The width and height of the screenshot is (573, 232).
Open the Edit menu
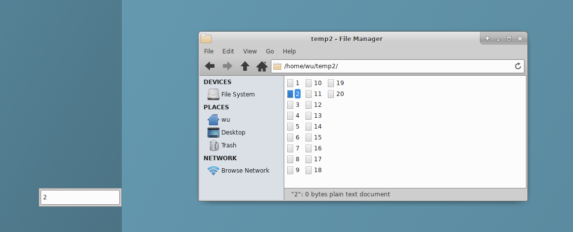coord(228,51)
